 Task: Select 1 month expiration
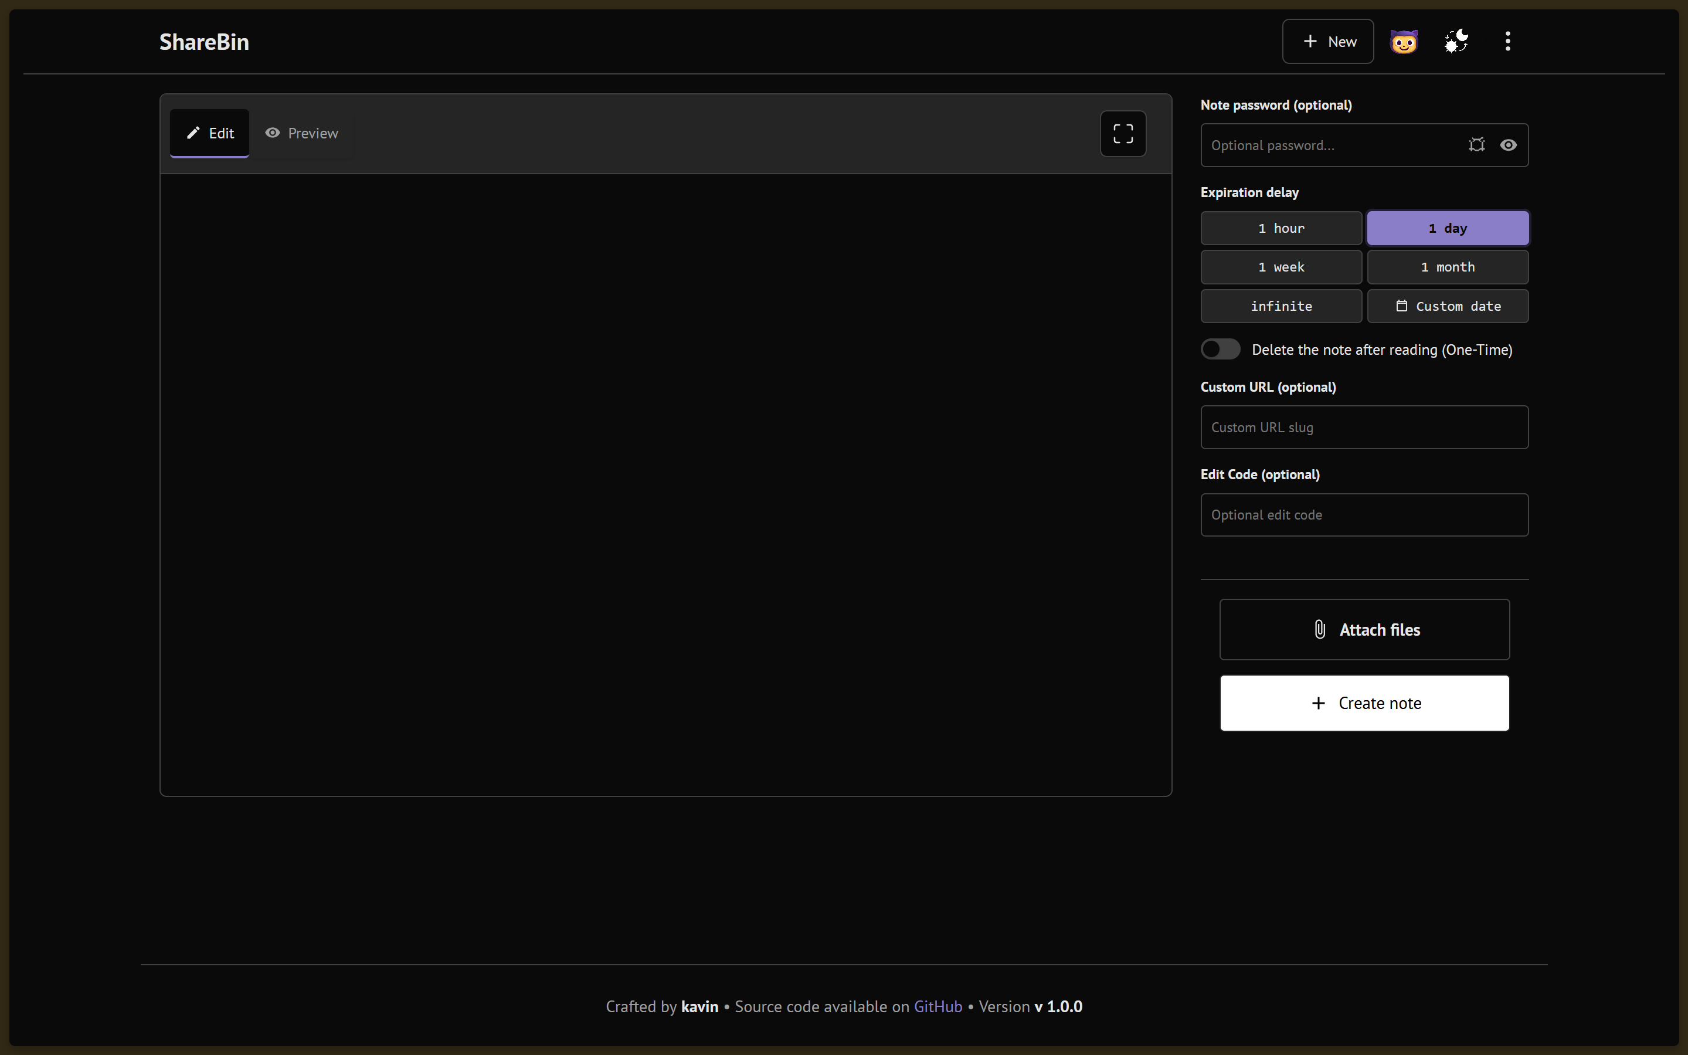point(1448,267)
